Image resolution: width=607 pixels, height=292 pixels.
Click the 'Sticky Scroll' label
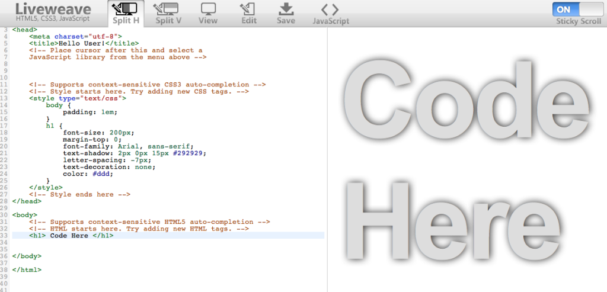click(x=579, y=21)
